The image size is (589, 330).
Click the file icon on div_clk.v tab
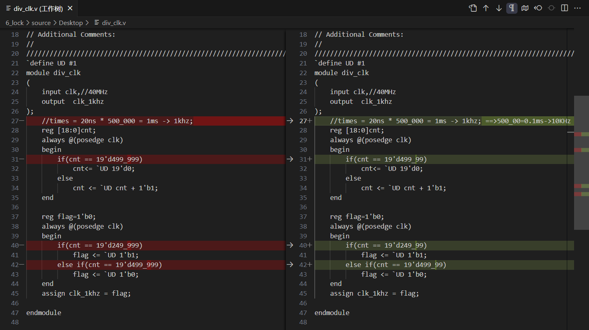(8, 8)
